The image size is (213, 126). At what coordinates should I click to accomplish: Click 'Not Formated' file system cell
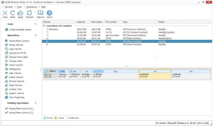tap(112, 35)
